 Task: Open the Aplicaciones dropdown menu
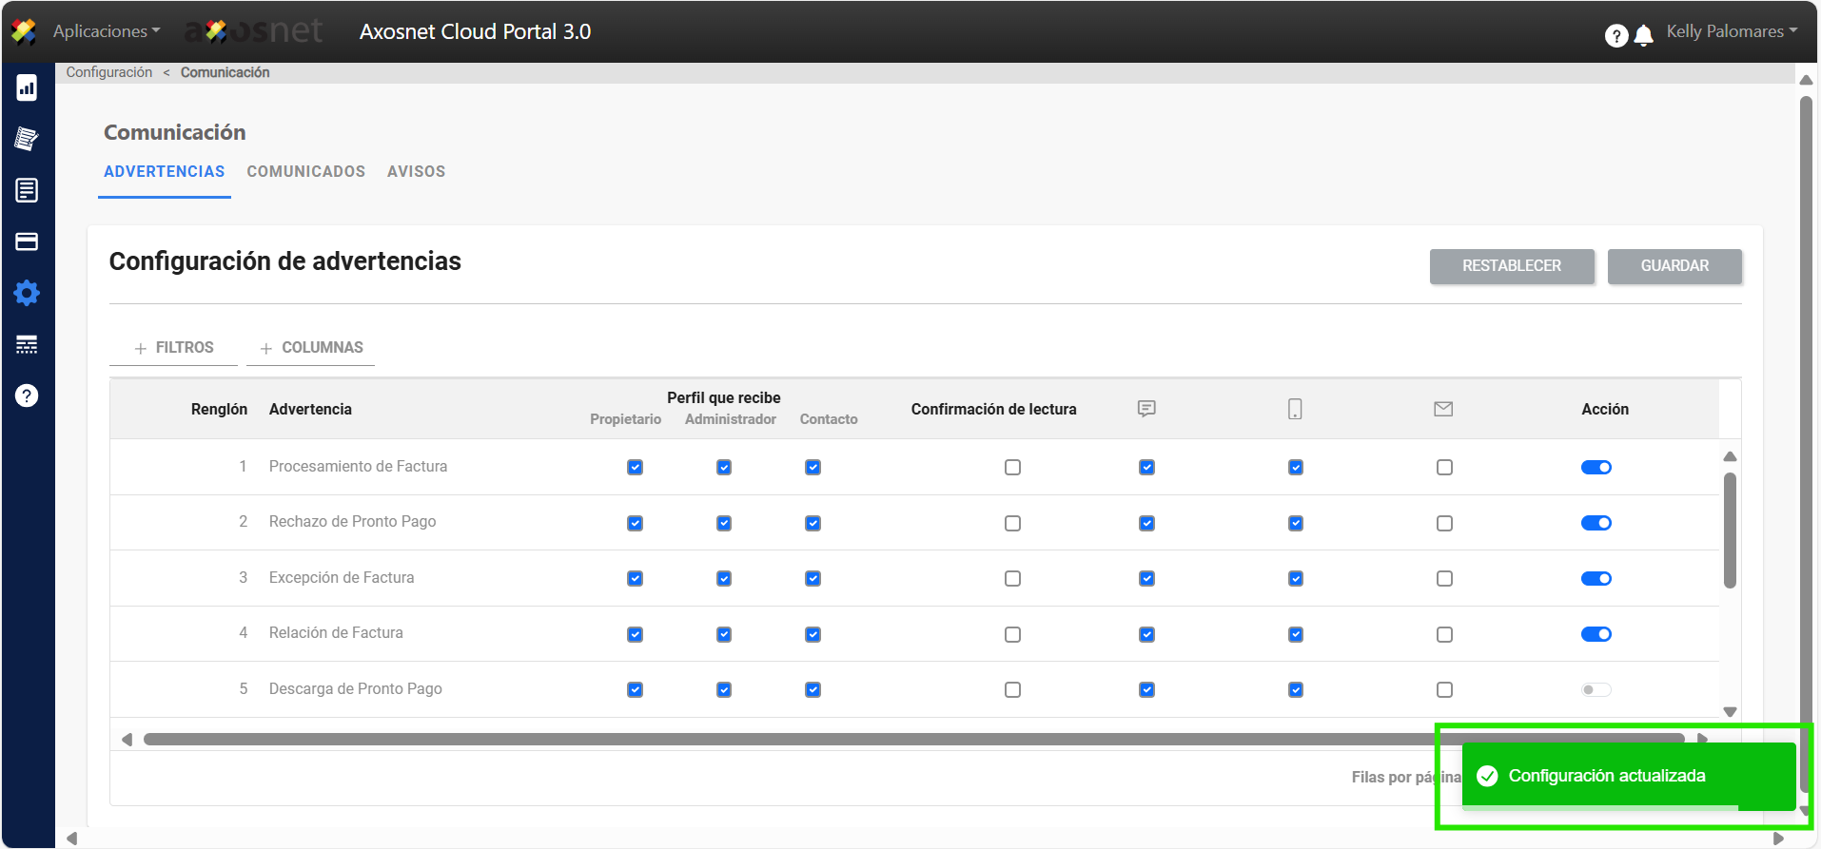pyautogui.click(x=106, y=31)
